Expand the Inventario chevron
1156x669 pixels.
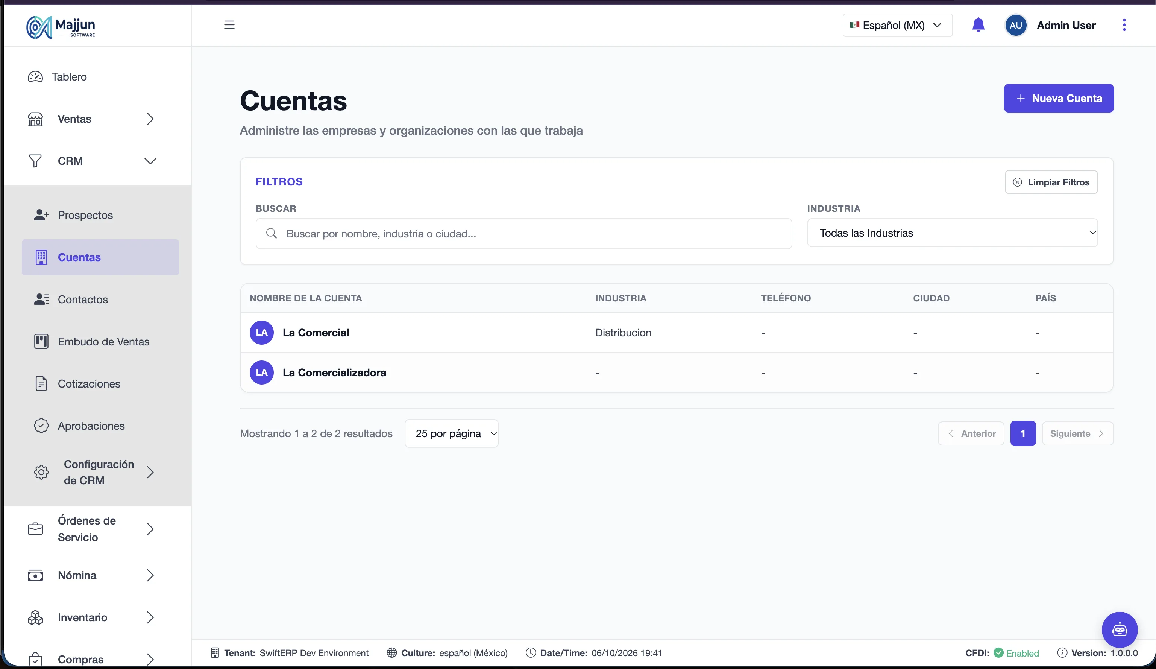pos(150,617)
